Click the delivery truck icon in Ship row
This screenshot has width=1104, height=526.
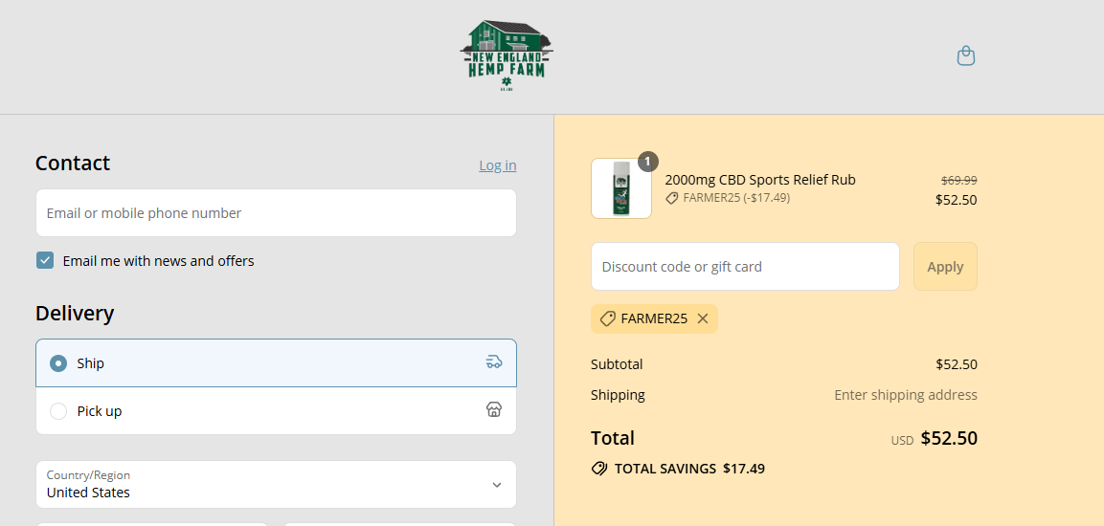[493, 362]
